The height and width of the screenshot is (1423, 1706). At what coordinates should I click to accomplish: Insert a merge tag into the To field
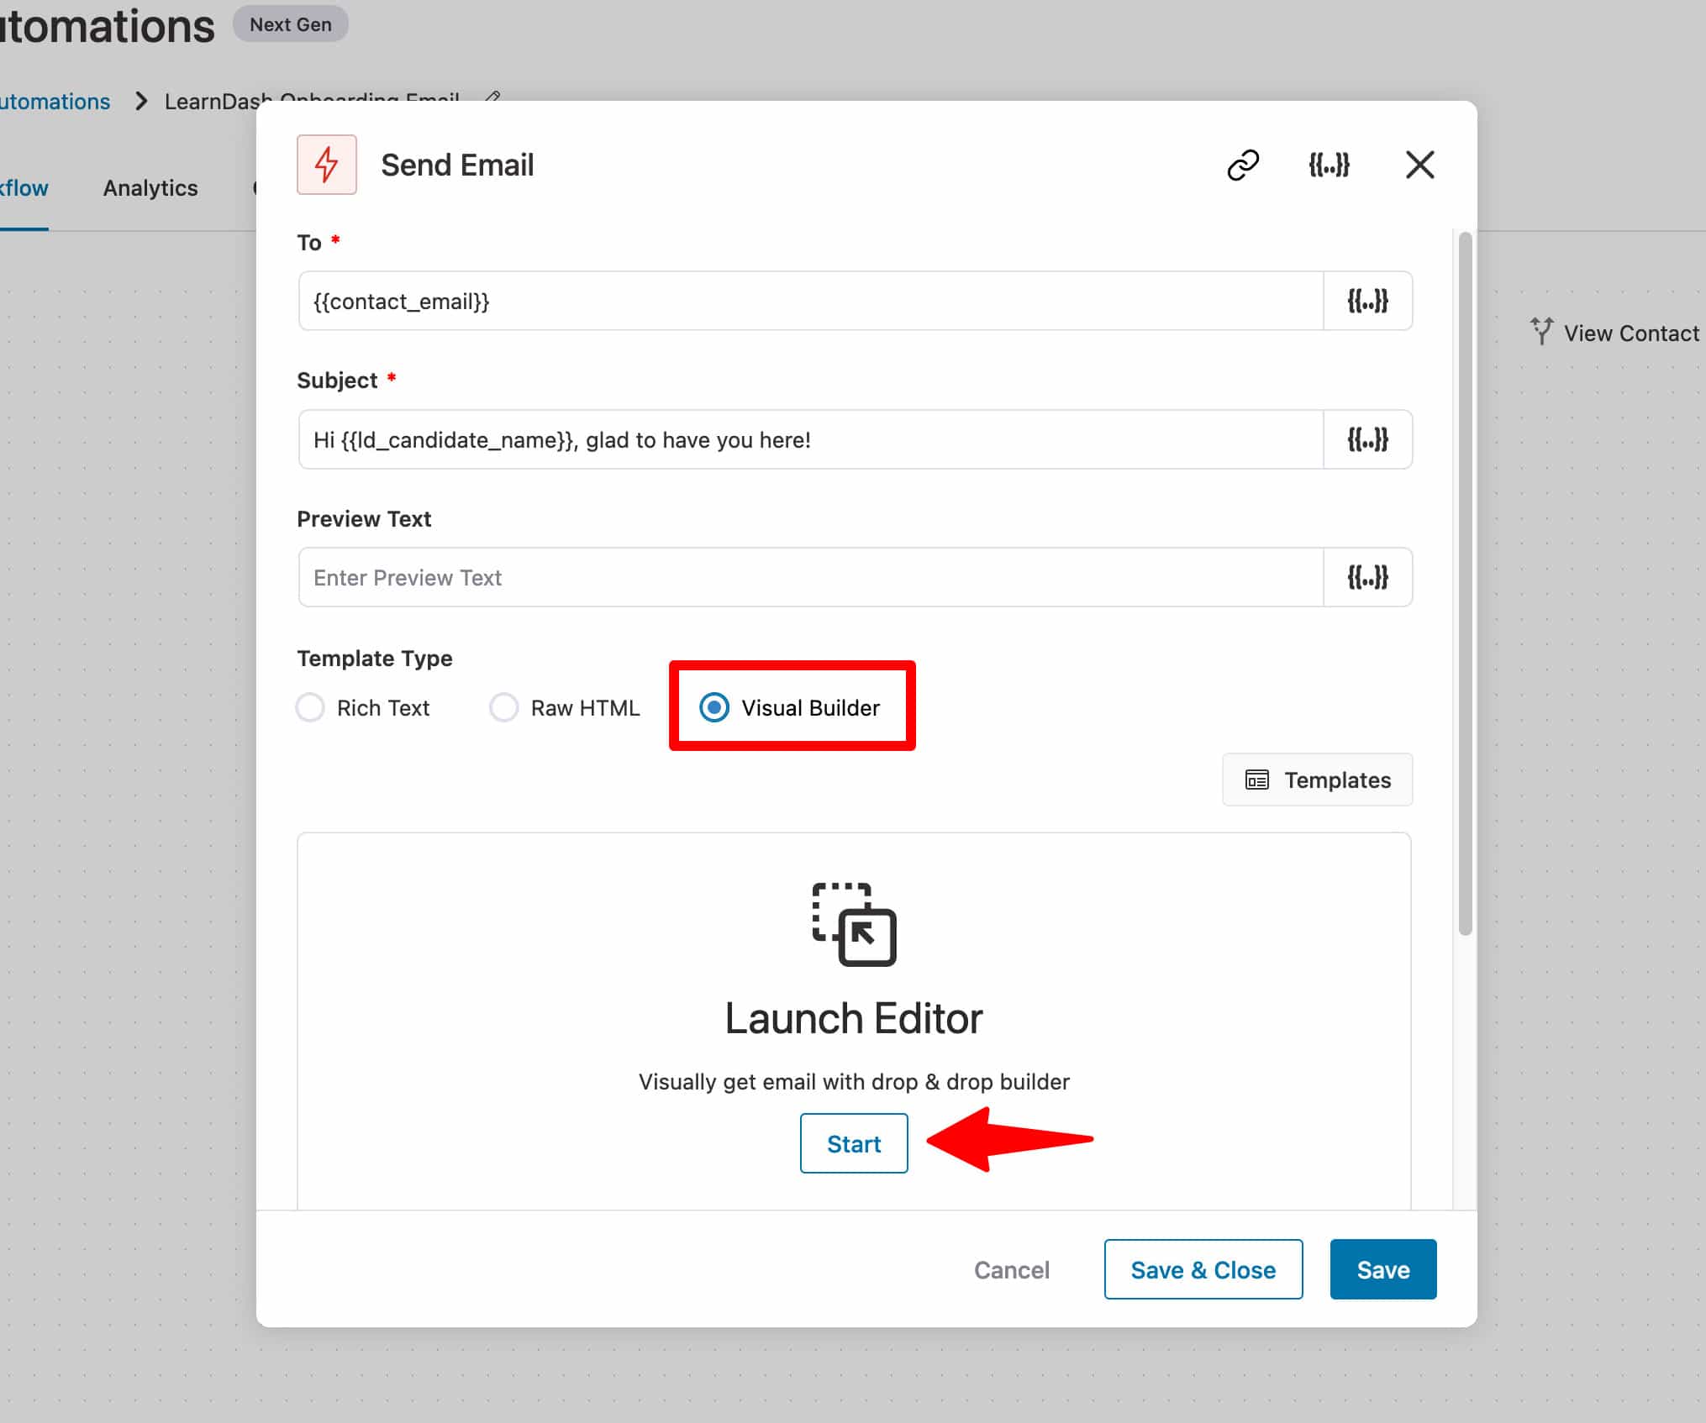point(1368,301)
